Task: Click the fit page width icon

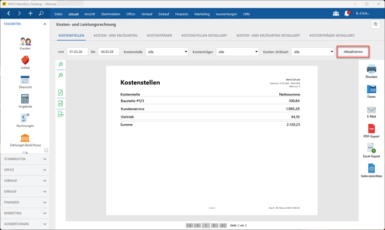Action: click(x=61, y=103)
